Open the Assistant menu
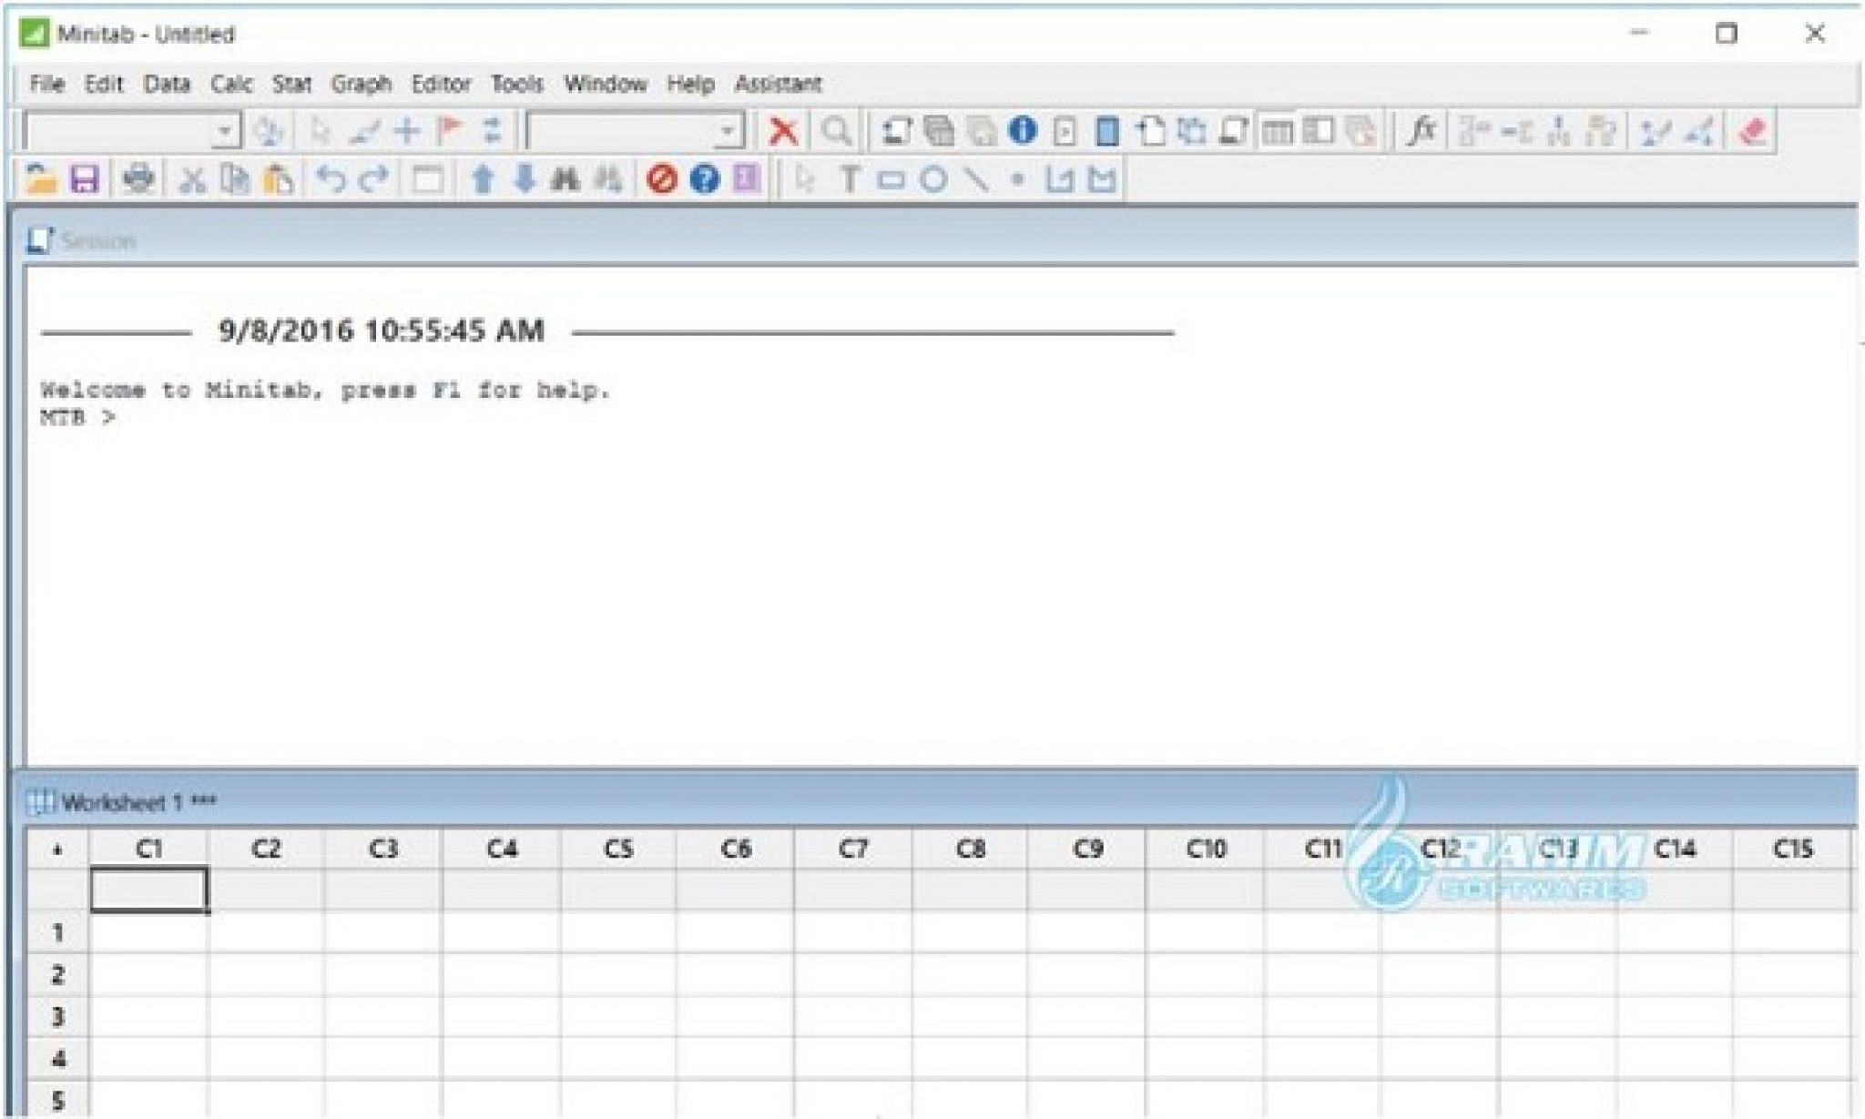This screenshot has width=1865, height=1119. 779,84
